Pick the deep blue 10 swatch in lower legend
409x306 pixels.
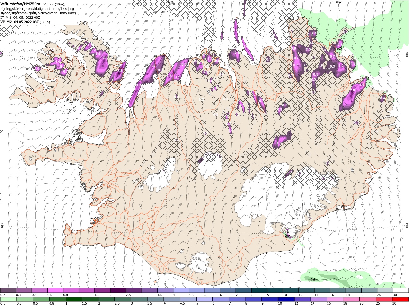286,299
